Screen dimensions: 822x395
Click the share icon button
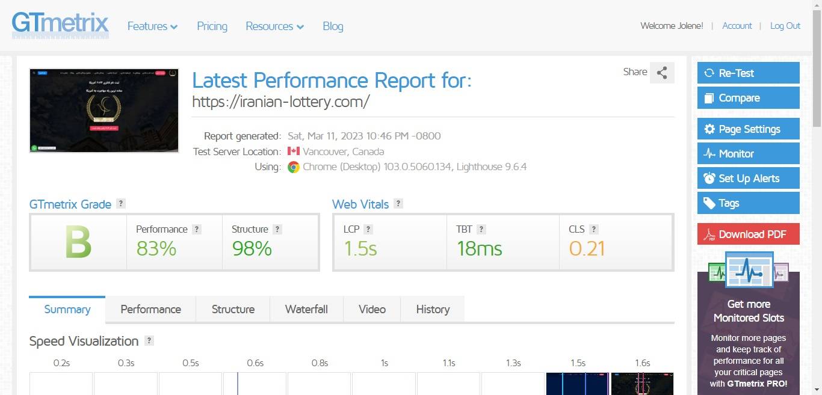click(662, 73)
